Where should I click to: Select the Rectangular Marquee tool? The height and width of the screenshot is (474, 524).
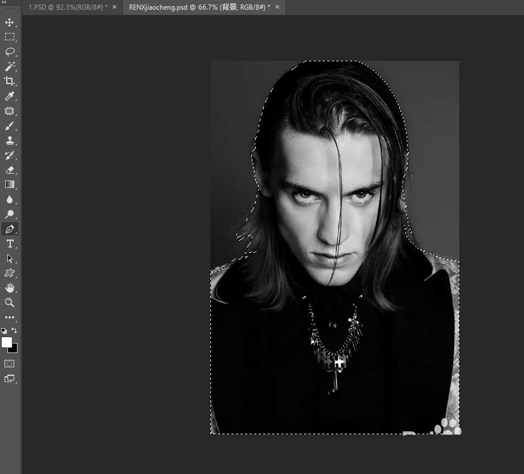[x=9, y=37]
